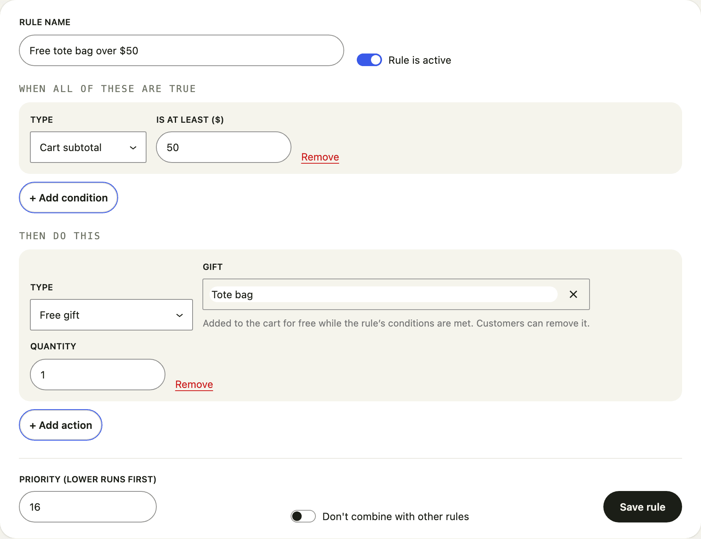Remove the free gift action
This screenshot has width=701, height=539.
(194, 384)
